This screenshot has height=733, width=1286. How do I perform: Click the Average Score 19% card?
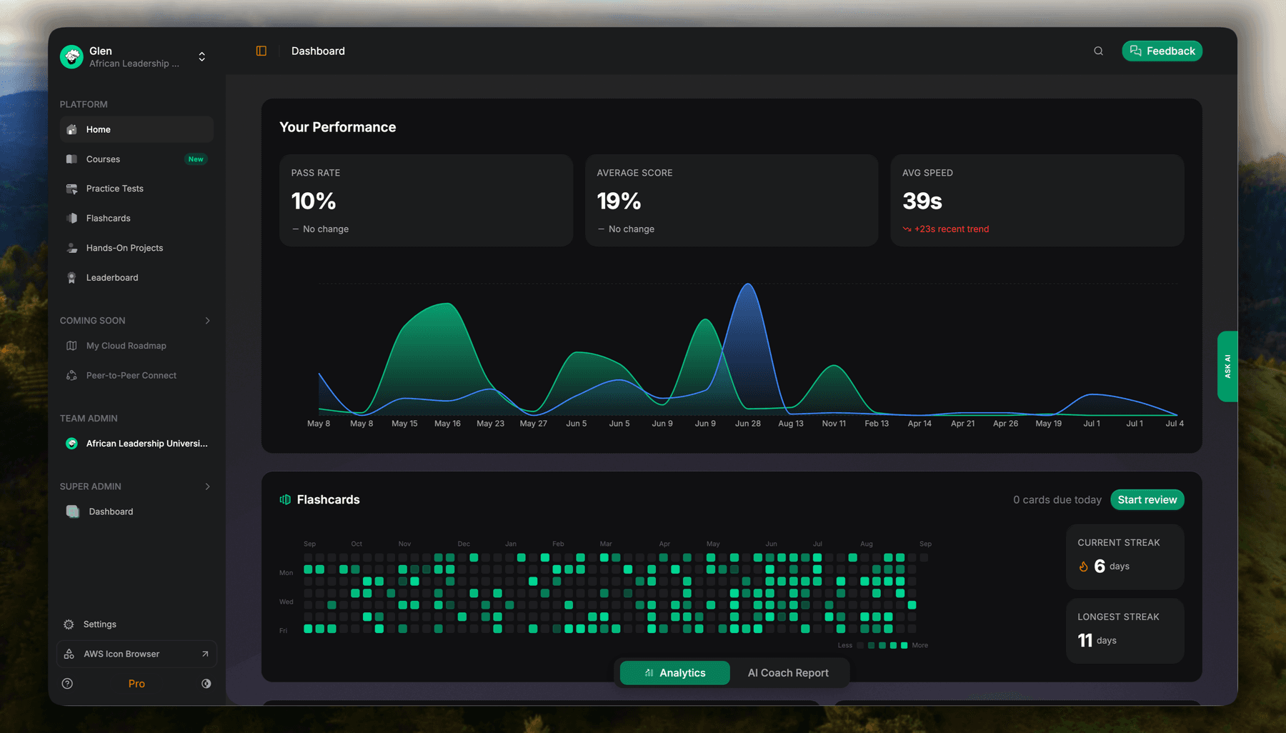point(732,201)
